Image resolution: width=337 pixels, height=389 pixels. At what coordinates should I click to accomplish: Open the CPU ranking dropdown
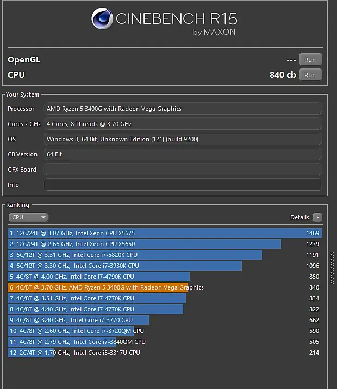tap(28, 217)
